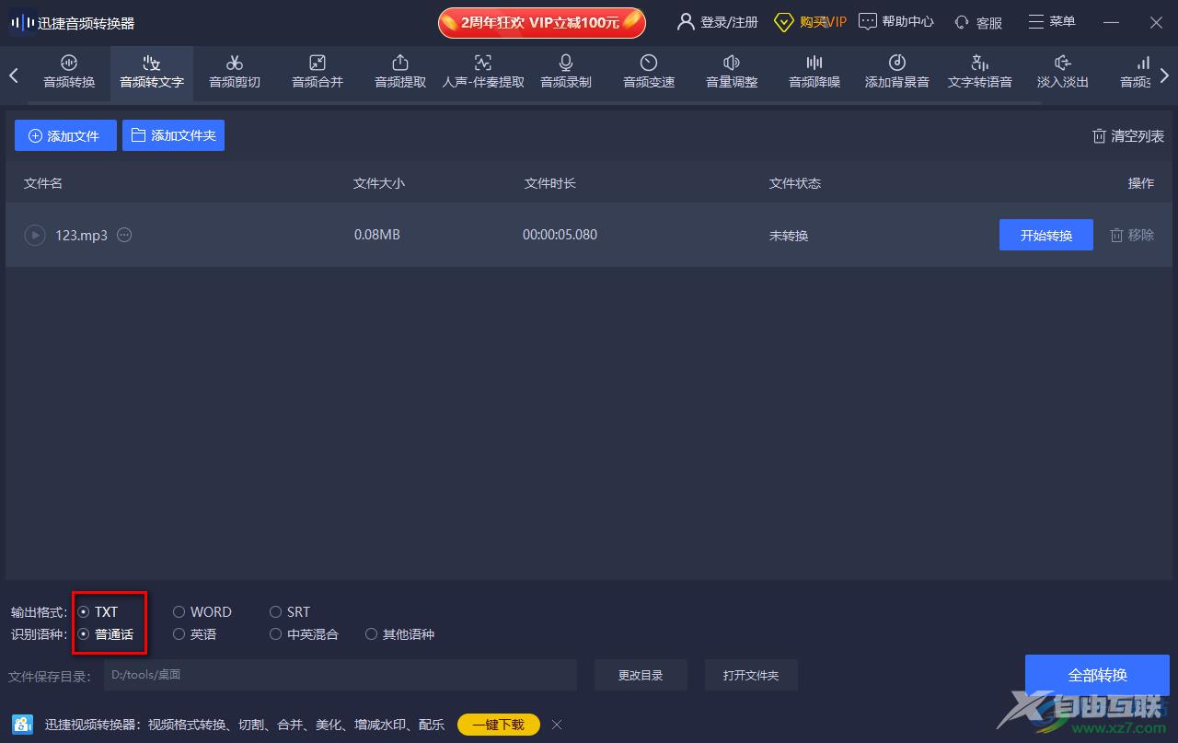Click the 0.08MB file size cell
1178x743 pixels.
377,235
